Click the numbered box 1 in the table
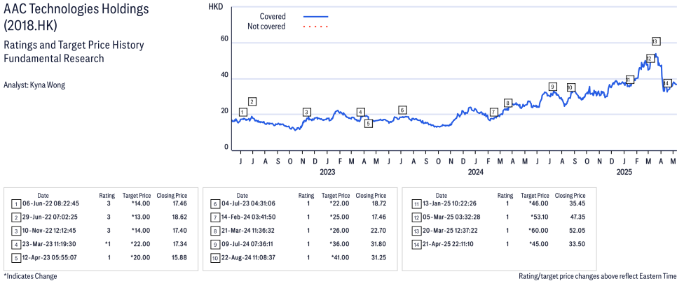The width and height of the screenshot is (684, 281). 15,203
